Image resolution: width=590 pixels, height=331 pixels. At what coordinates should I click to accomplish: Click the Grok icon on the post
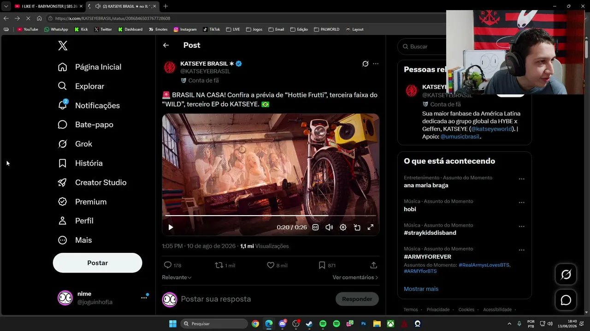pos(365,64)
